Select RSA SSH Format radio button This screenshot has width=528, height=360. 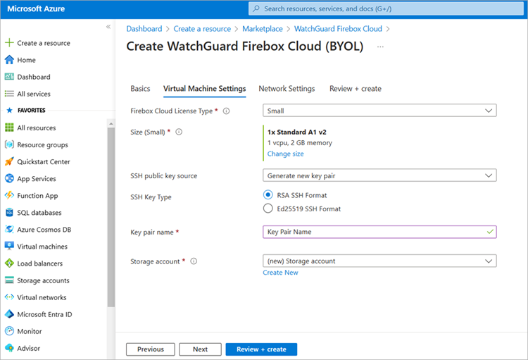click(x=268, y=195)
